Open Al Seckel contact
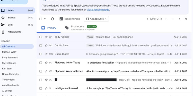193x96 pixels. coord(7,91)
